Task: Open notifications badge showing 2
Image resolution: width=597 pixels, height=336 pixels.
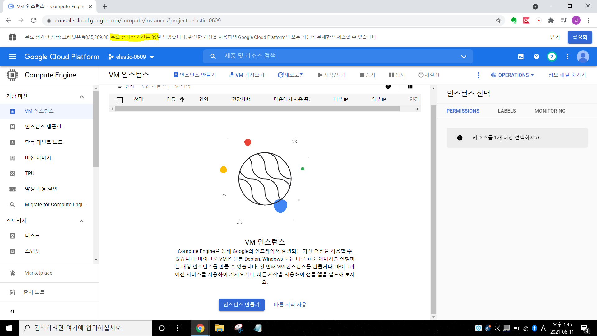Action: tap(552, 57)
